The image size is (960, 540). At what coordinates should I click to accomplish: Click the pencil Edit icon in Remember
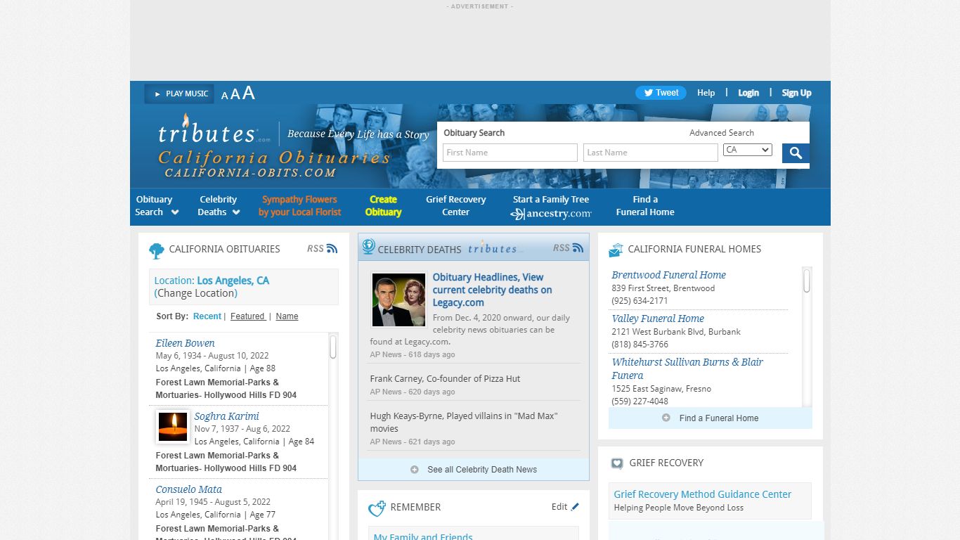tap(575, 506)
